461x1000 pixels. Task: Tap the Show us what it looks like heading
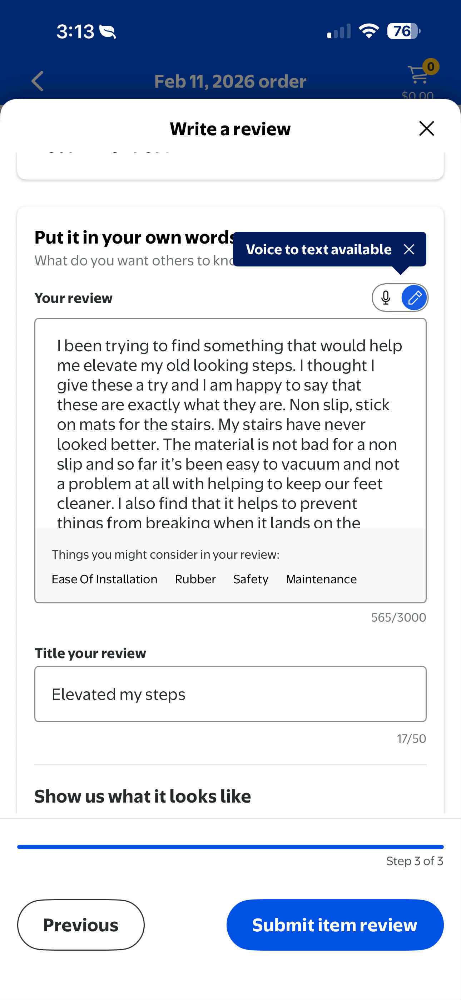(x=143, y=796)
